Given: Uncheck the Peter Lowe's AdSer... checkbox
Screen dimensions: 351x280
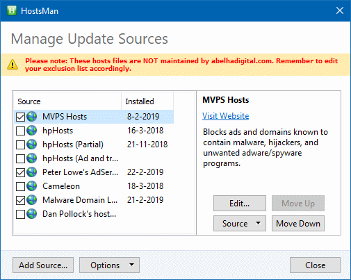Looking at the screenshot, I should (x=20, y=172).
